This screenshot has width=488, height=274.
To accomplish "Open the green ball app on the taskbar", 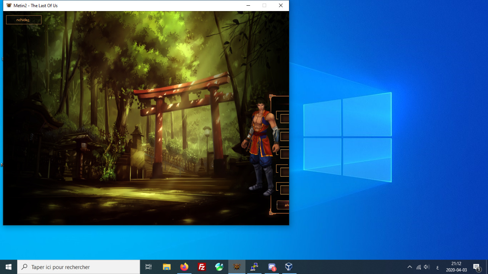I will (x=219, y=267).
